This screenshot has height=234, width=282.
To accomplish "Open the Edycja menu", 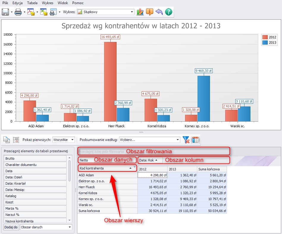I will pos(18,3).
